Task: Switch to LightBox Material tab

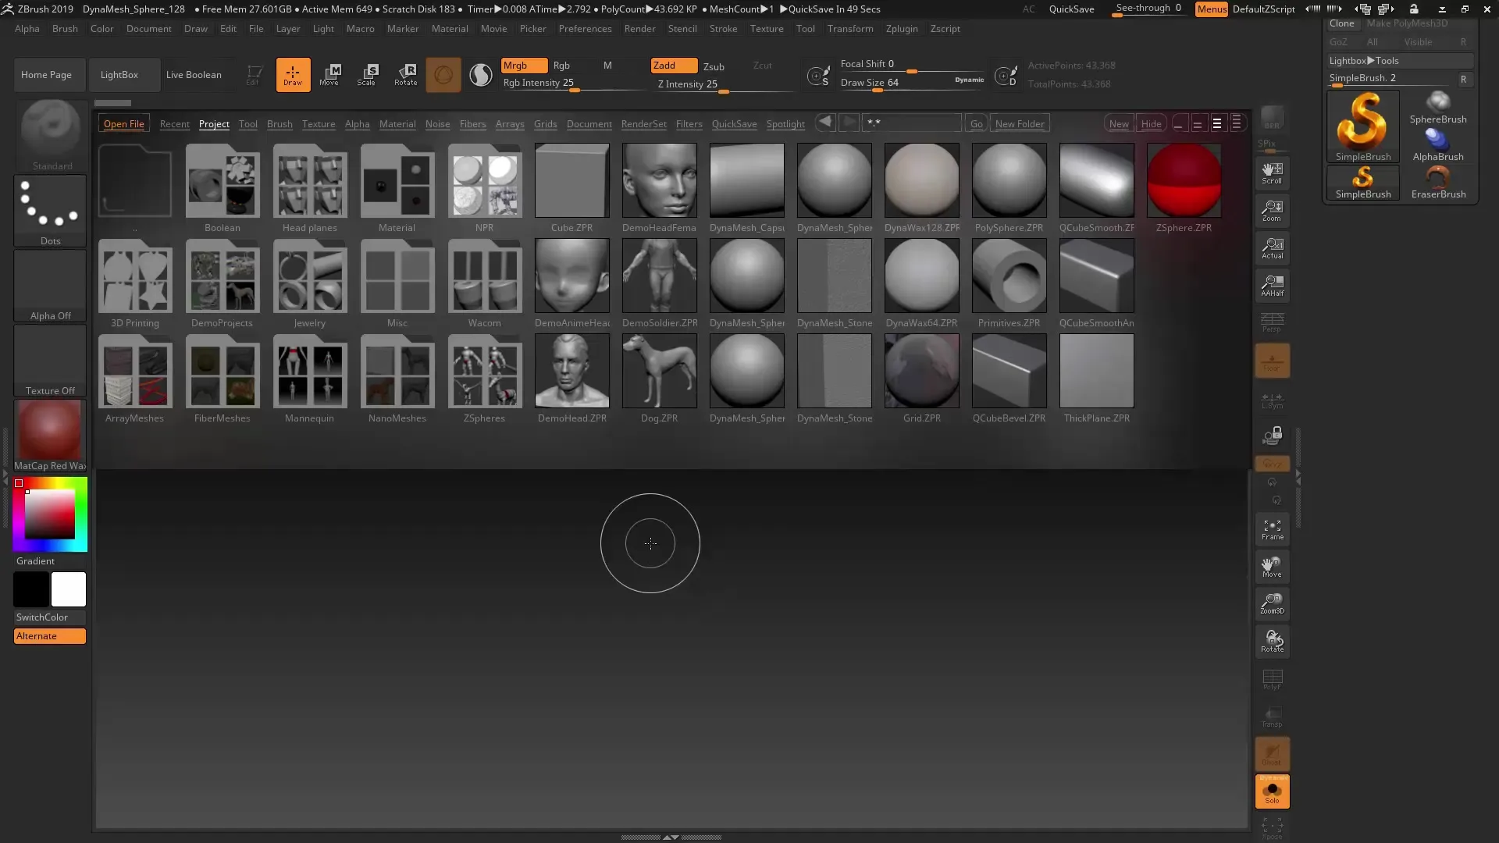Action: [397, 124]
